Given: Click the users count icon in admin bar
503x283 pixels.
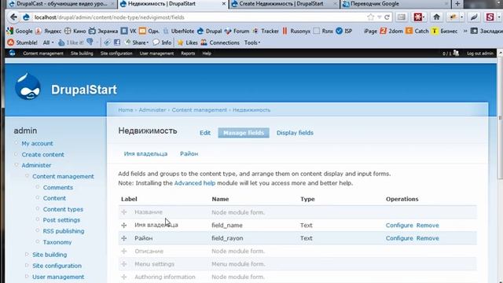Looking at the screenshot, I should (456, 53).
